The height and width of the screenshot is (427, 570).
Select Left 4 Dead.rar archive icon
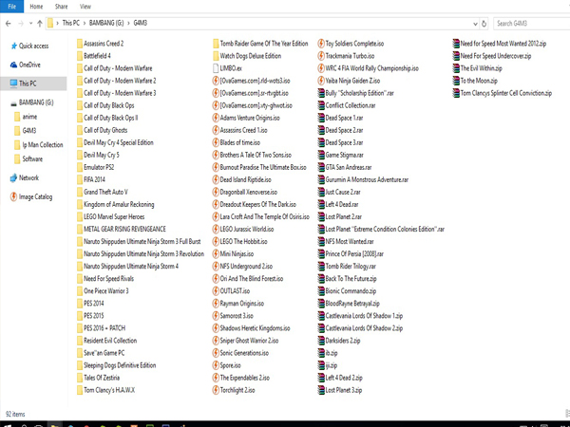click(x=321, y=204)
